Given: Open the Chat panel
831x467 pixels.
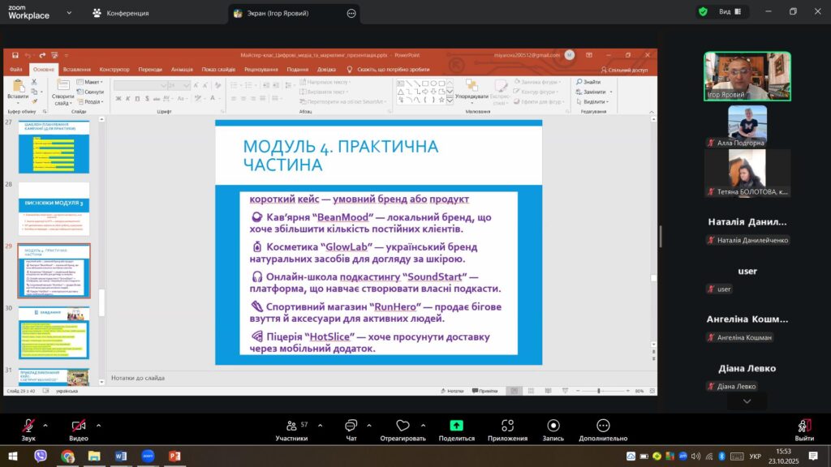Looking at the screenshot, I should [x=351, y=426].
